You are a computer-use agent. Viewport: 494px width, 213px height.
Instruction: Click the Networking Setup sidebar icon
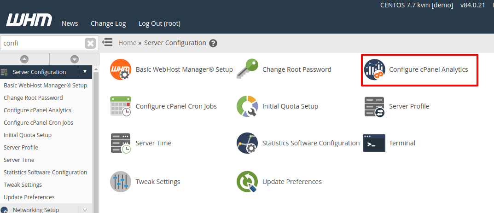[x=4, y=210]
